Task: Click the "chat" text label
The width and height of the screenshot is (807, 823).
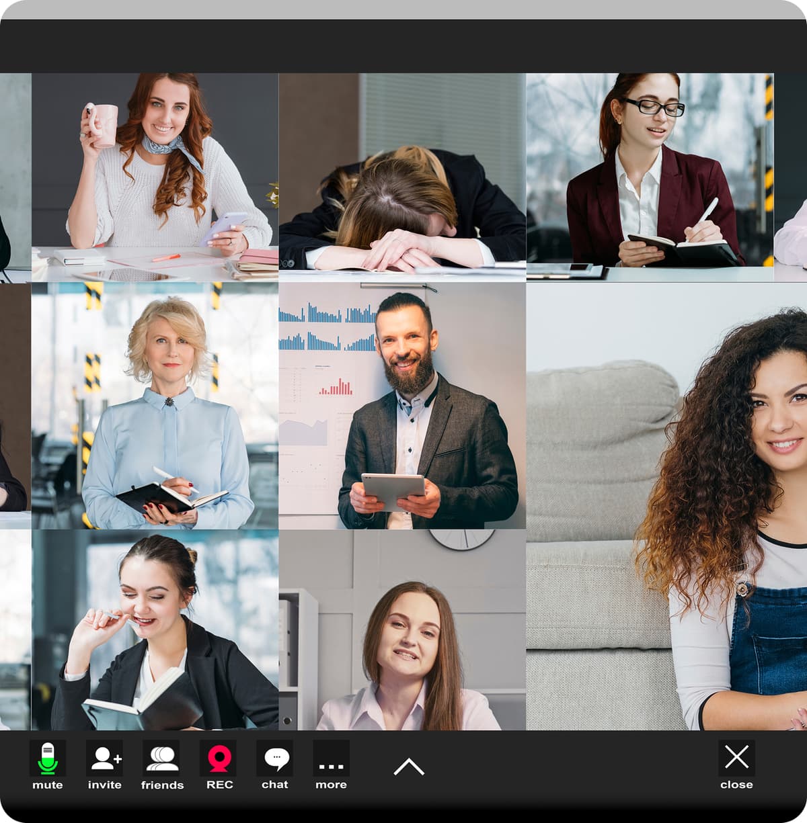Action: tap(274, 785)
